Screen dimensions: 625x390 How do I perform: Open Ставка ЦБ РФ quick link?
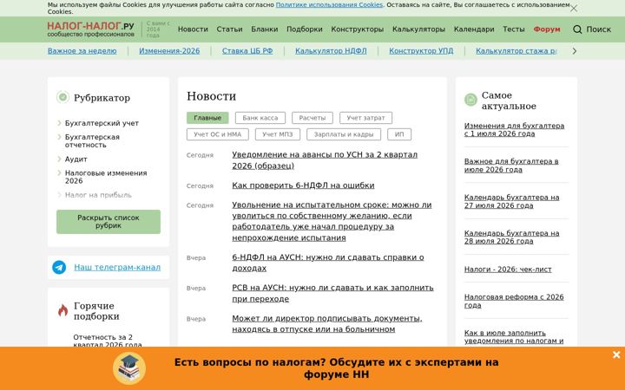click(x=247, y=51)
